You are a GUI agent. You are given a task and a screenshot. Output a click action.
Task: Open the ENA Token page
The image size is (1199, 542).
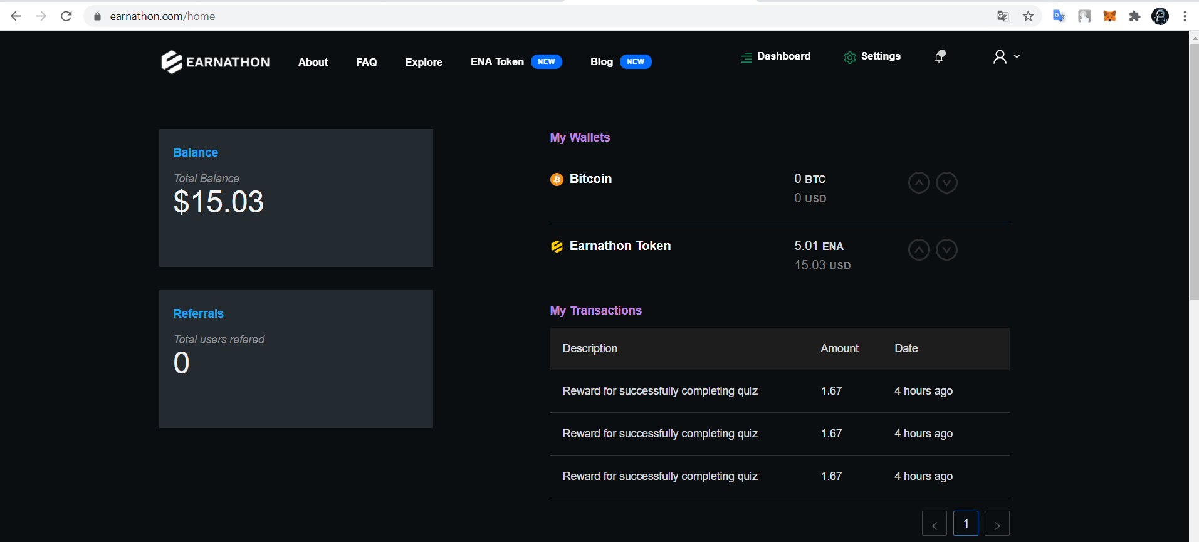click(497, 62)
